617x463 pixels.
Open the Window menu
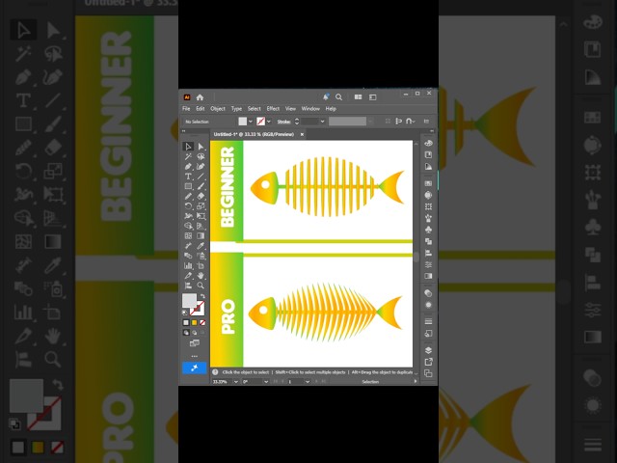tap(310, 109)
